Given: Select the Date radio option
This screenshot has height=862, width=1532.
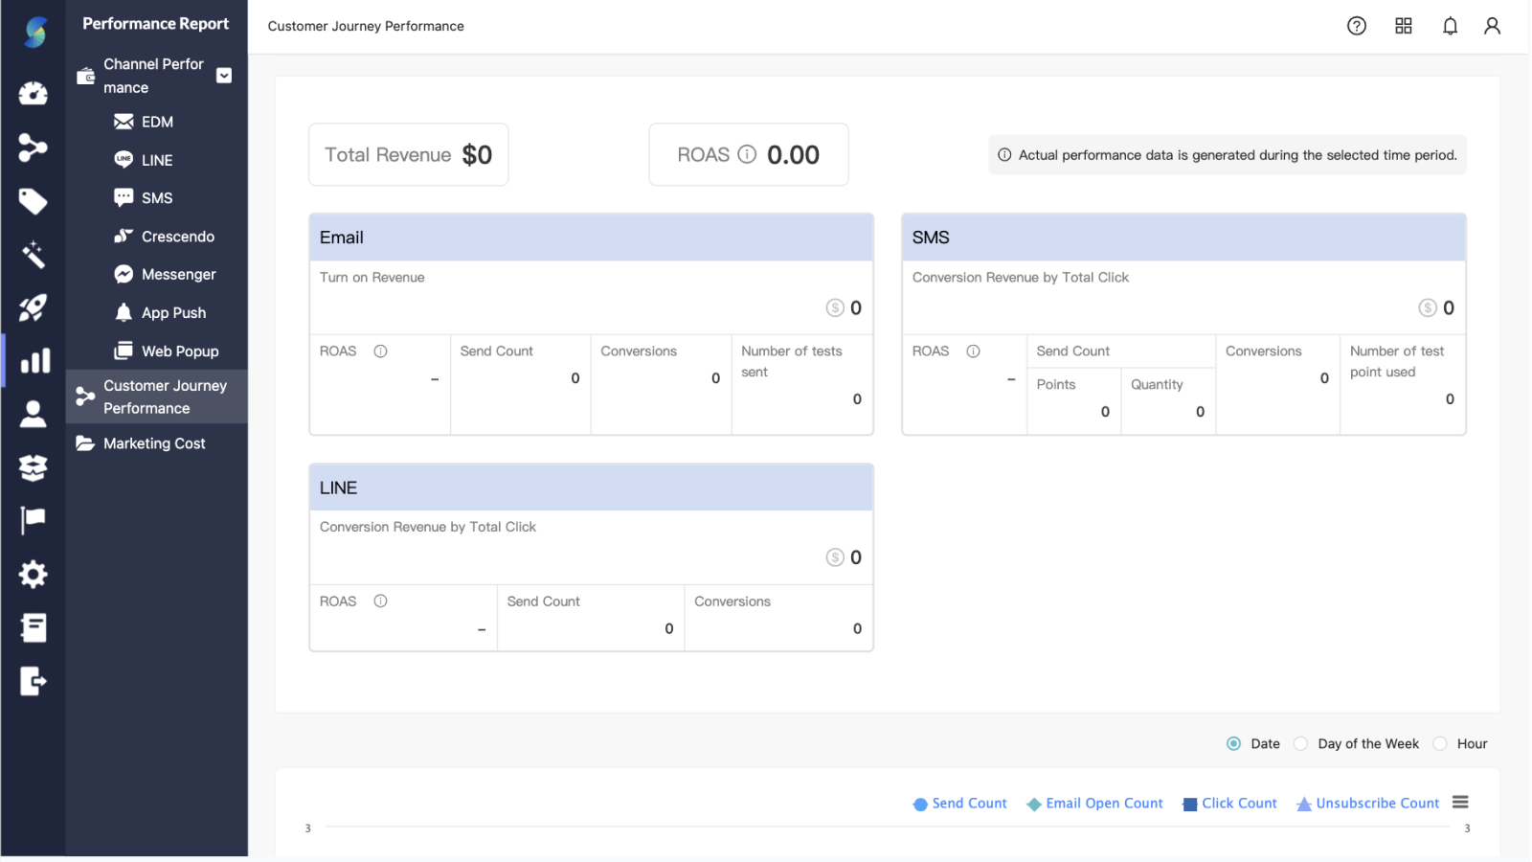Looking at the screenshot, I should click(x=1233, y=743).
